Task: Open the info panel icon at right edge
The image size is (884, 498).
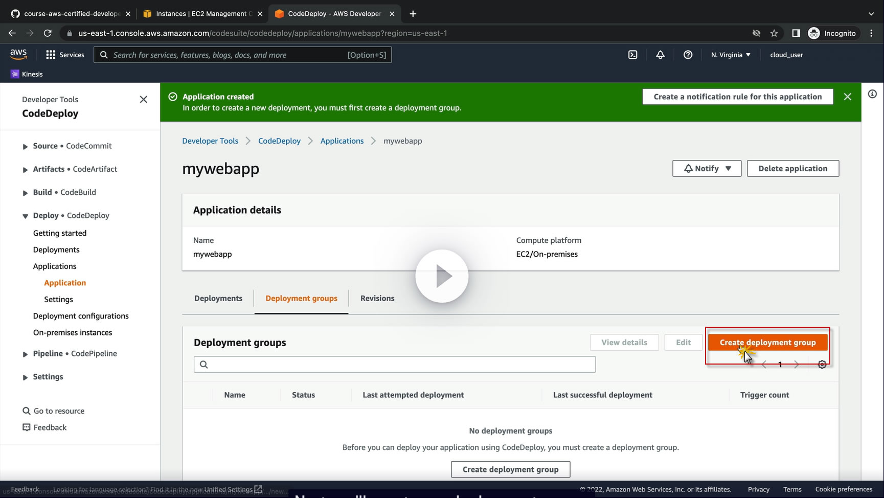Action: pyautogui.click(x=872, y=94)
